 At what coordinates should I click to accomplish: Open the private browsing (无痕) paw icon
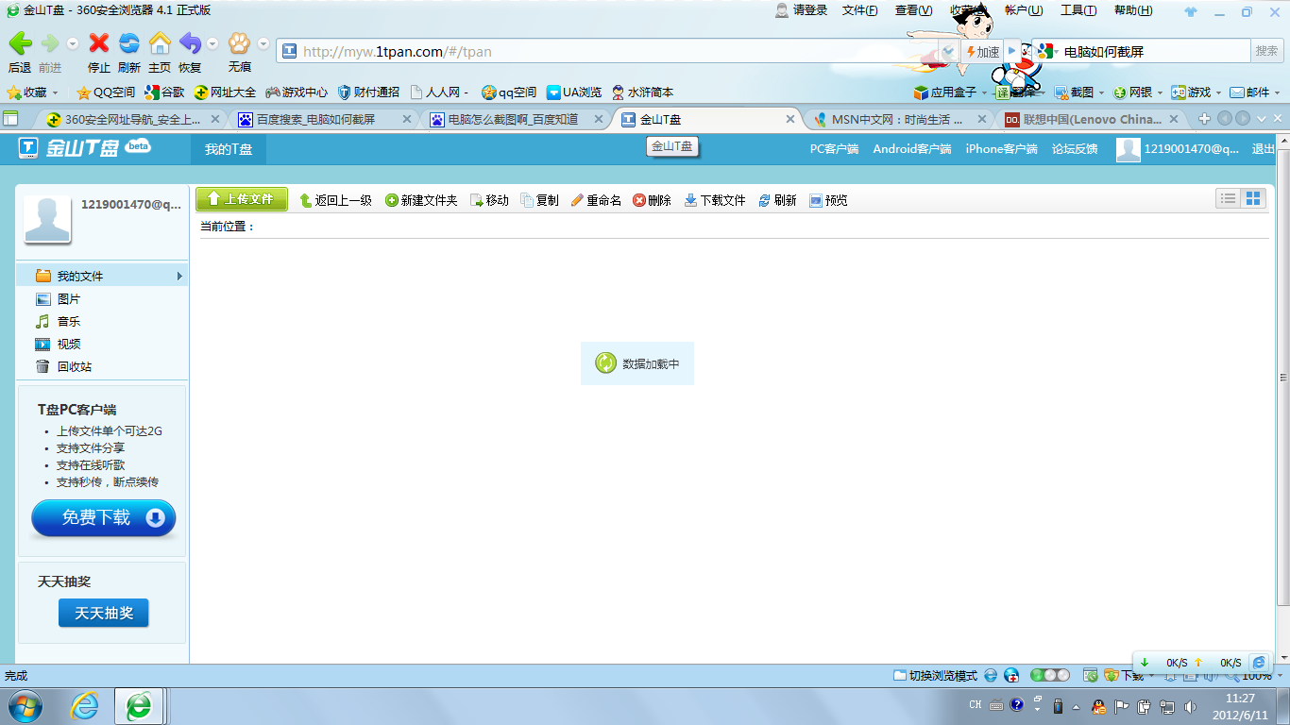tap(239, 43)
